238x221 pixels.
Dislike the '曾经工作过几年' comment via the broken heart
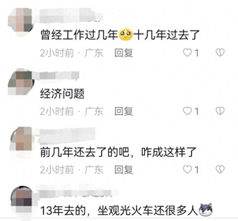(x=220, y=53)
